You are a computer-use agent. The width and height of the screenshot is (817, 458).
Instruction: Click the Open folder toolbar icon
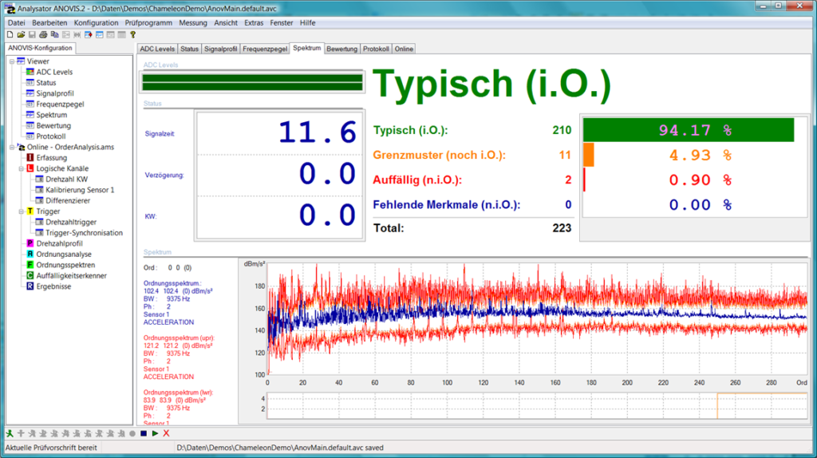click(x=21, y=34)
